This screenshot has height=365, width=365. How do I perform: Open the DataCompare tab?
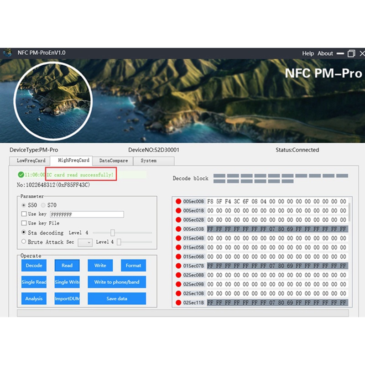tap(114, 161)
